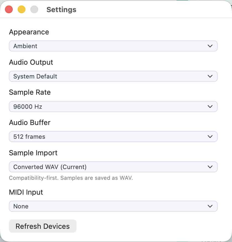Click the chevron arrow beside 512 frames

(210, 137)
